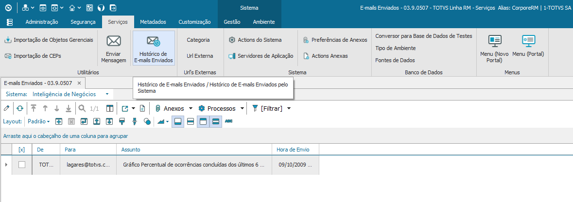The image size is (573, 202).
Task: Switch to the Metadados ribbon tab
Action: click(153, 22)
